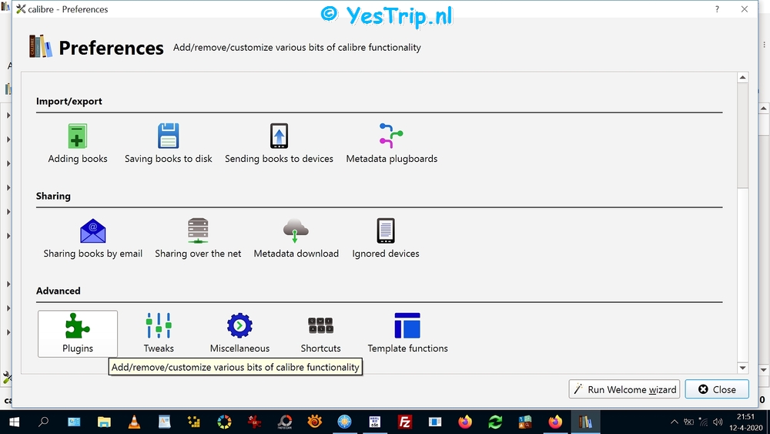Open the Metadata download settings
Image resolution: width=770 pixels, height=434 pixels.
pyautogui.click(x=296, y=238)
